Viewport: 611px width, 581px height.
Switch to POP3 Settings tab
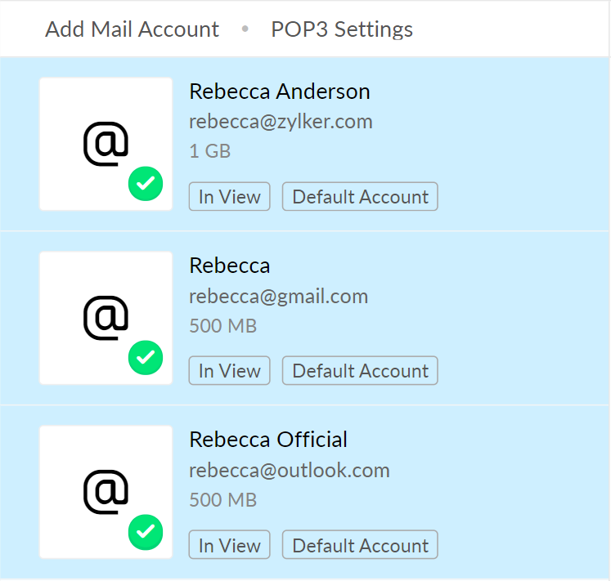point(341,29)
